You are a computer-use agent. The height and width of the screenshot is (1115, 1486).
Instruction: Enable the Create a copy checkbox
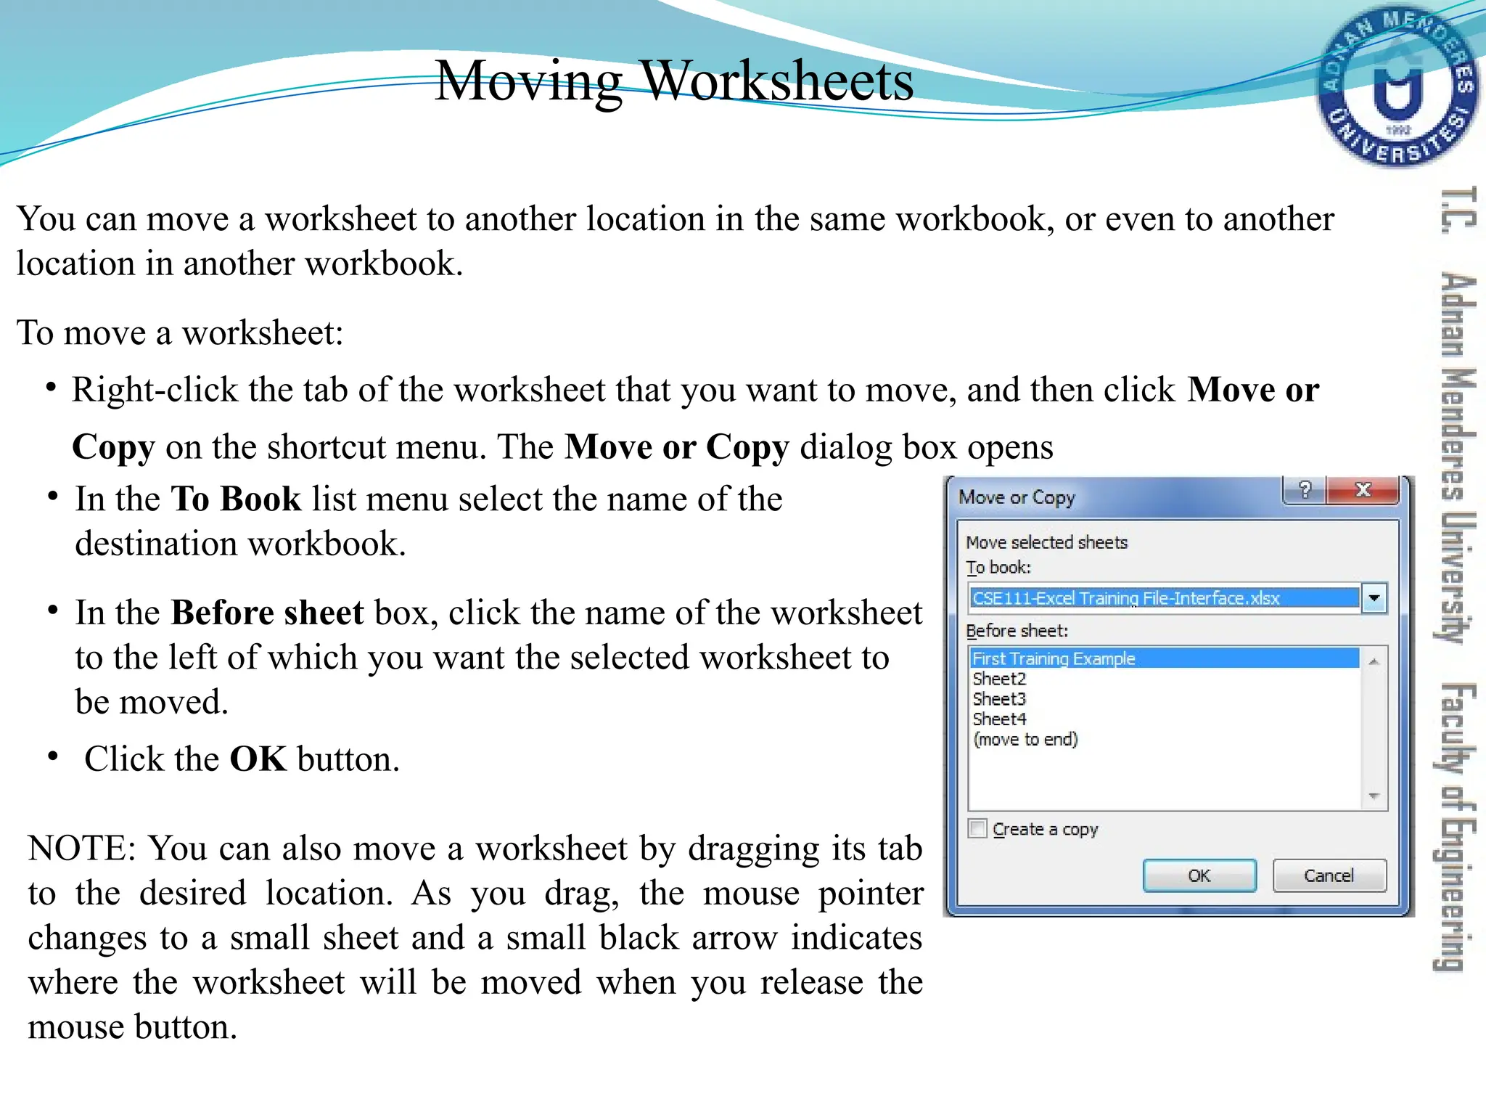[x=978, y=829]
